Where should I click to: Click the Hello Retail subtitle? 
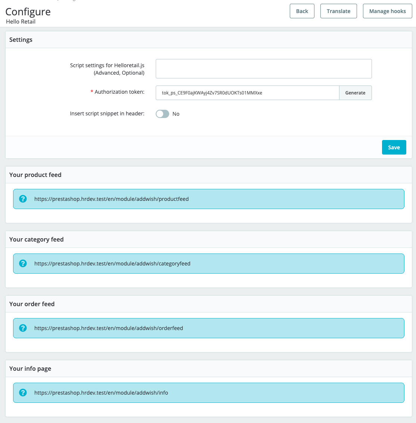[21, 22]
